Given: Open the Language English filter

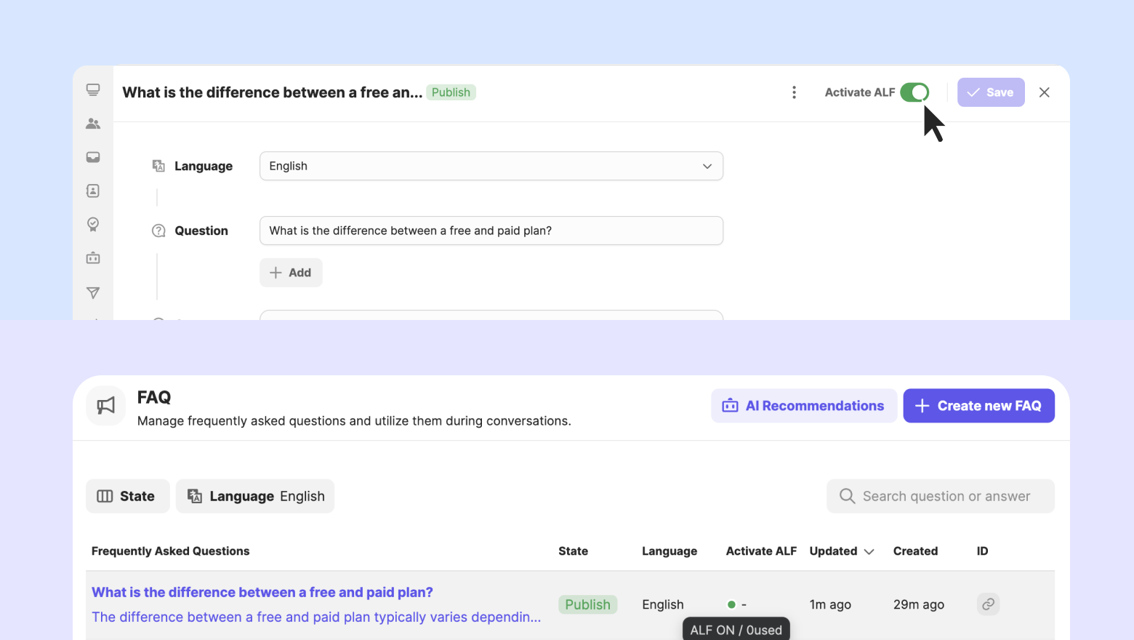Looking at the screenshot, I should (x=255, y=496).
